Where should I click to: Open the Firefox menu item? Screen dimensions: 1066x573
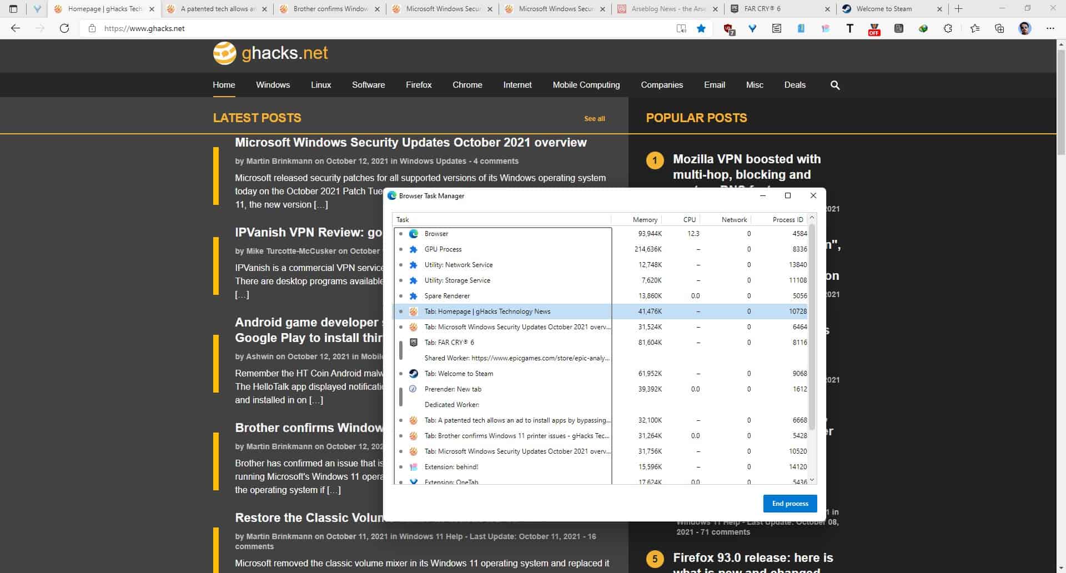pyautogui.click(x=419, y=85)
